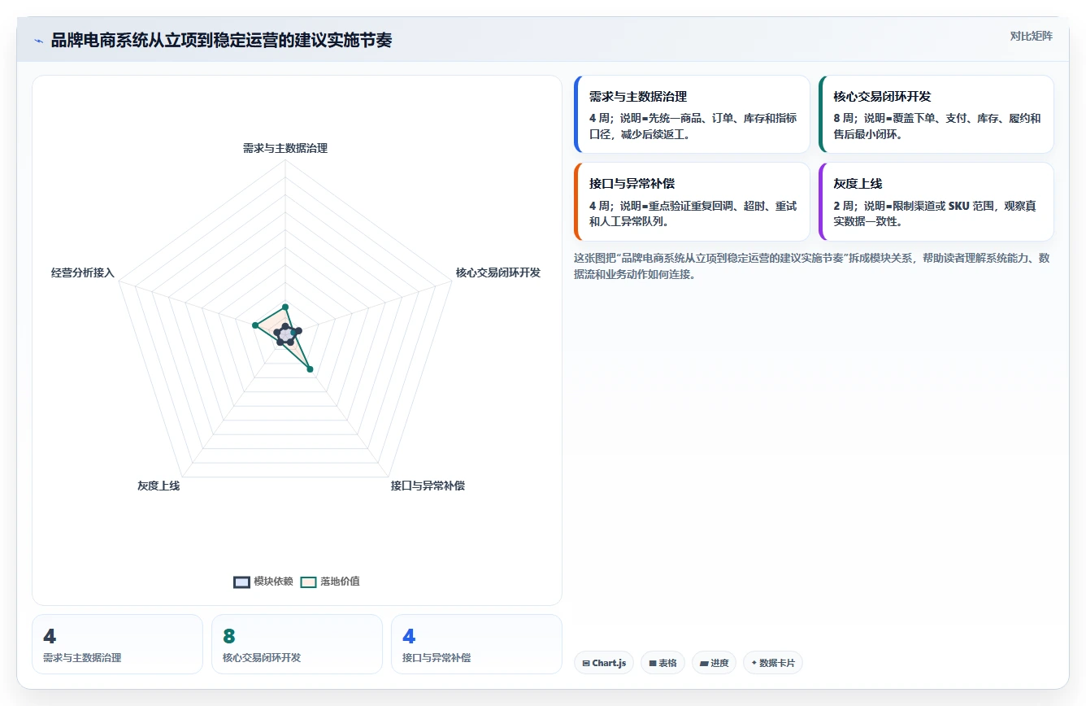Click radar axis label 接口与异常补偿
The image size is (1086, 706).
tap(428, 486)
